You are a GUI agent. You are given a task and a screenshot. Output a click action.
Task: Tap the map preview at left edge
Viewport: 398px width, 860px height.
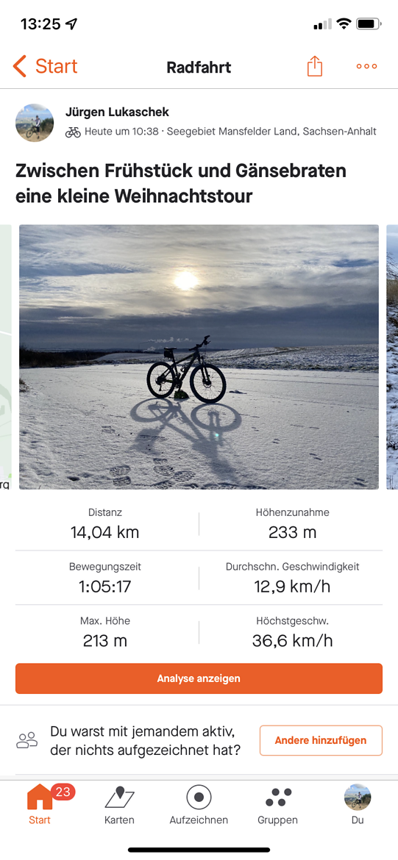[x=5, y=356]
